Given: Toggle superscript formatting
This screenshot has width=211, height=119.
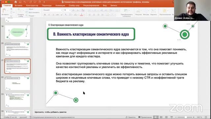Looking at the screenshot, I should [62, 15].
